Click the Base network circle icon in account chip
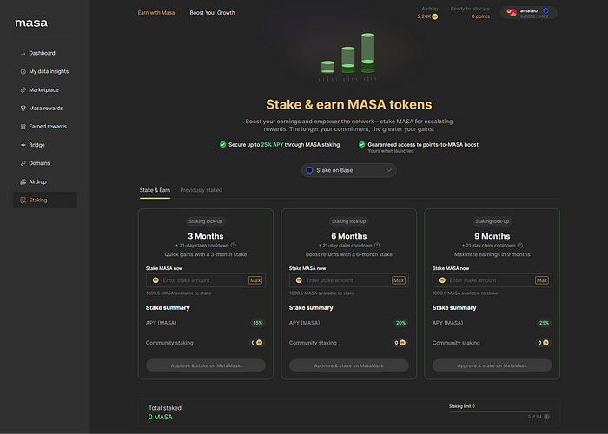This screenshot has width=608, height=434. coord(545,10)
